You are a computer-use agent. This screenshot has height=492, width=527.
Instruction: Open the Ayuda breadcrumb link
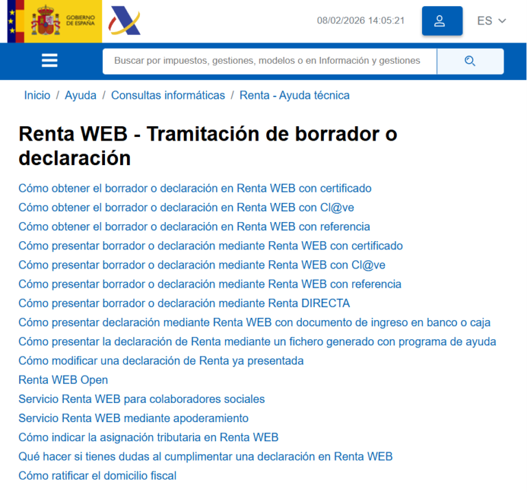tap(80, 95)
